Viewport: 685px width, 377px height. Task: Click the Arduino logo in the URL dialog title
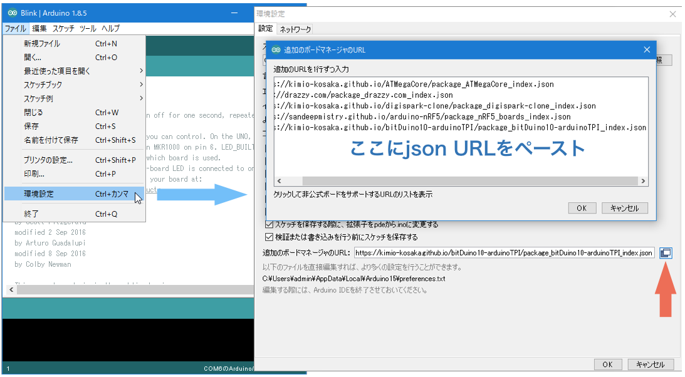coord(276,49)
